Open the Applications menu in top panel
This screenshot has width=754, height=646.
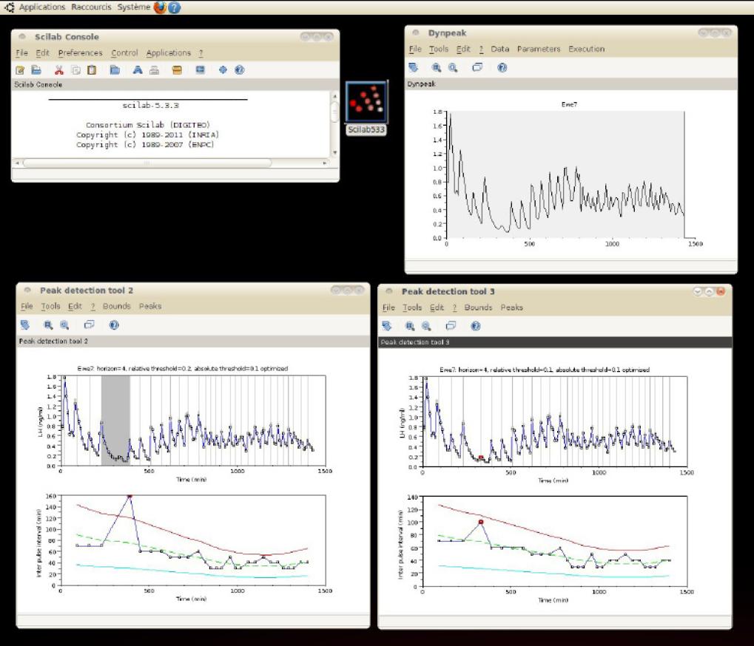click(x=42, y=7)
